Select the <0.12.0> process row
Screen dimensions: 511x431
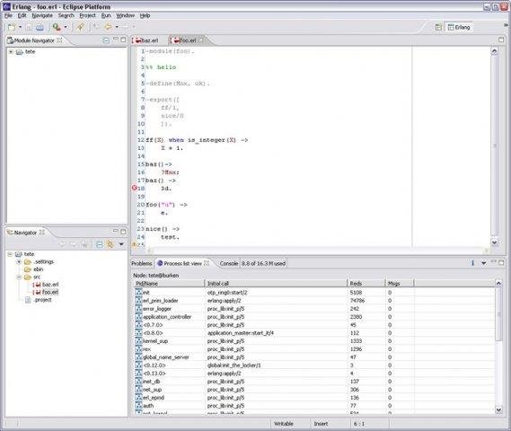(314, 365)
